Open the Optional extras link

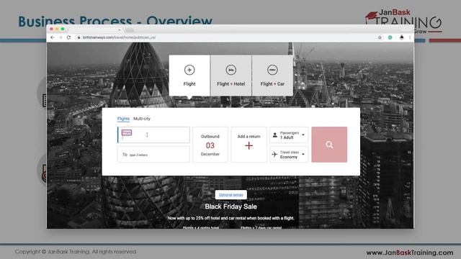click(230, 195)
